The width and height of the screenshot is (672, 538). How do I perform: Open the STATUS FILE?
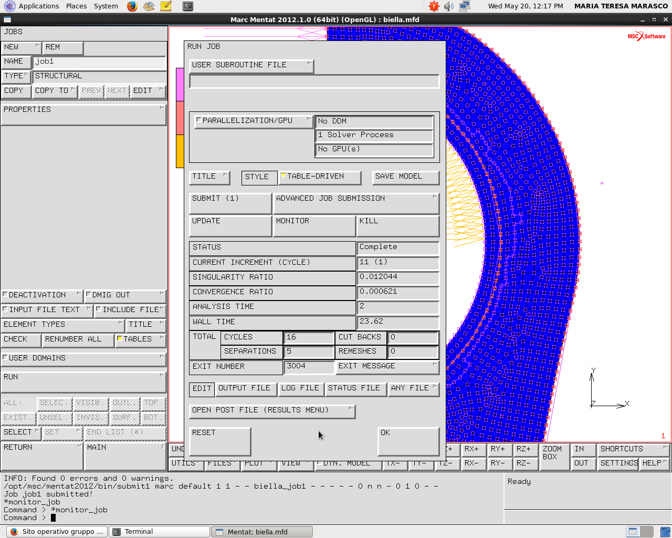click(355, 389)
